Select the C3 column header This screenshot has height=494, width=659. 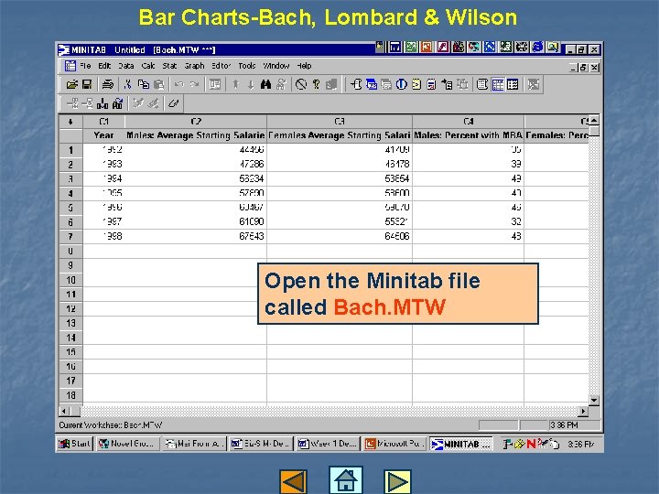pyautogui.click(x=340, y=122)
